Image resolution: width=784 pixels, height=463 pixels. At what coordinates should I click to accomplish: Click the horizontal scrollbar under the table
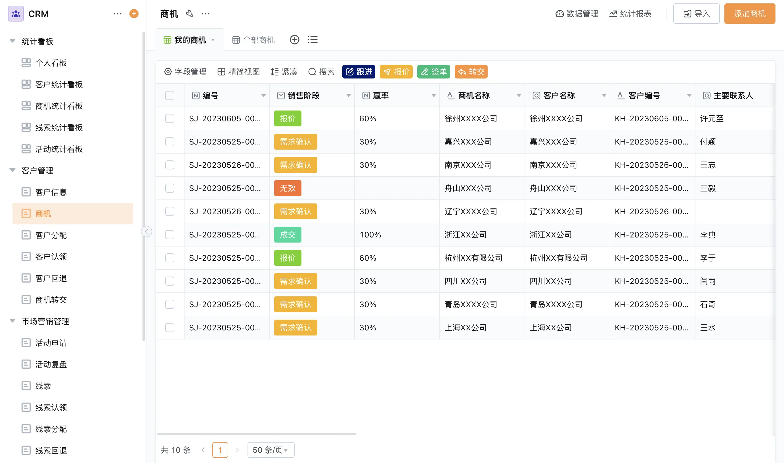click(256, 434)
